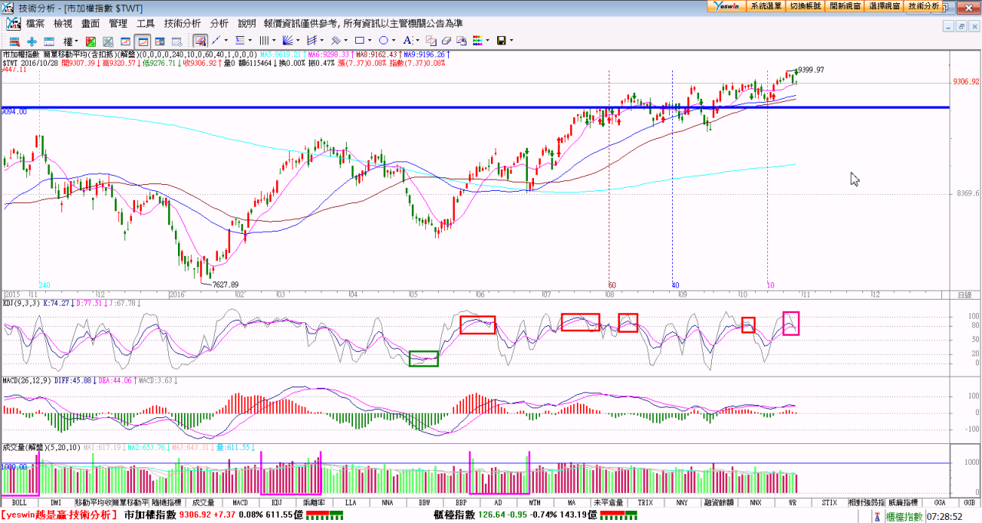Switch to the MACD indicator tab
The width and height of the screenshot is (982, 523).
(x=240, y=502)
